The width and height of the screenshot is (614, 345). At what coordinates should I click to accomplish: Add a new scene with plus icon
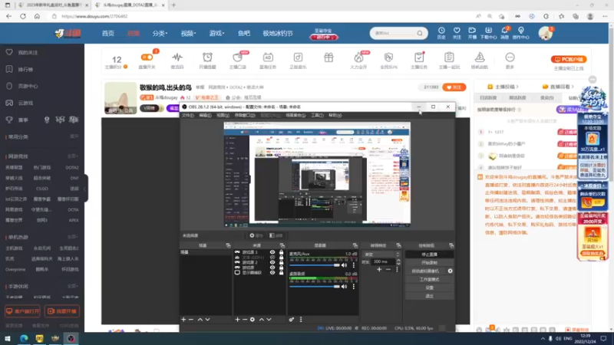183,320
